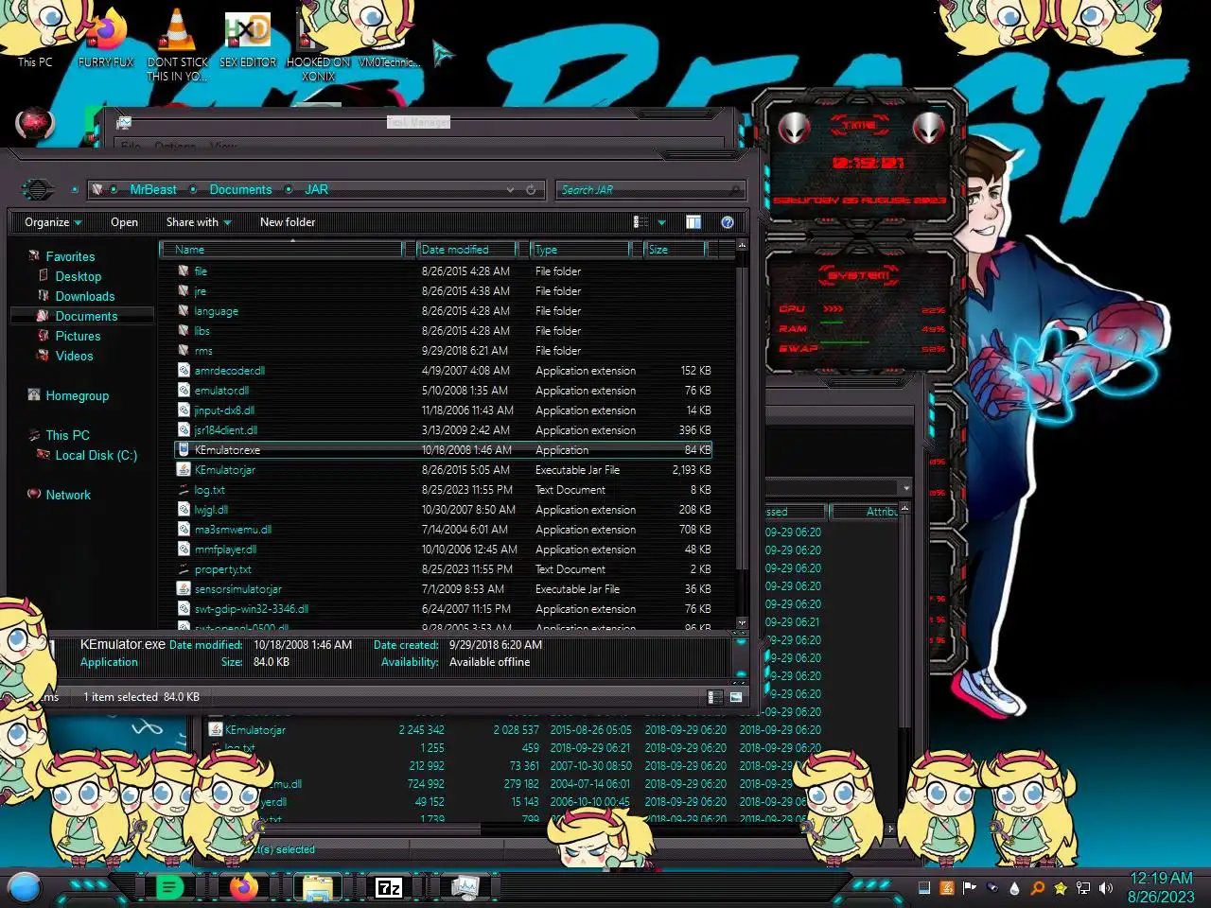Open Action Center flag tray icon
1211x908 pixels.
(x=970, y=888)
